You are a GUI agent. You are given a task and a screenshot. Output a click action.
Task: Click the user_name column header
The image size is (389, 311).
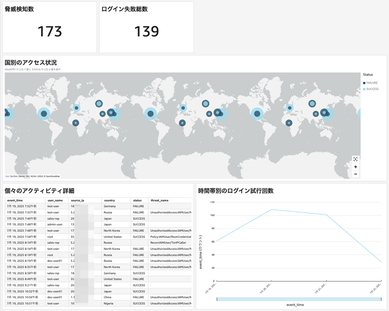[x=54, y=200]
